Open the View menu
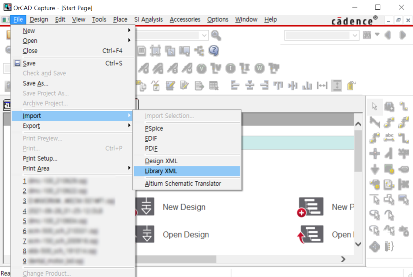 pos(79,19)
